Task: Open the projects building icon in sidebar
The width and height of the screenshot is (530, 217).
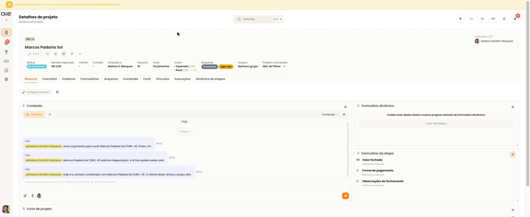Action: pyautogui.click(x=6, y=32)
